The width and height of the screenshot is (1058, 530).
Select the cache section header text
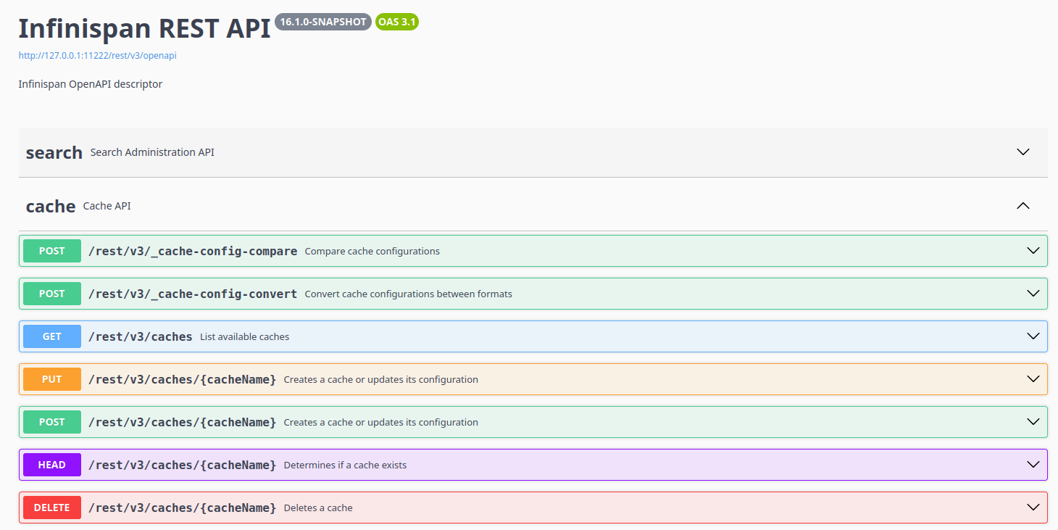click(x=50, y=205)
